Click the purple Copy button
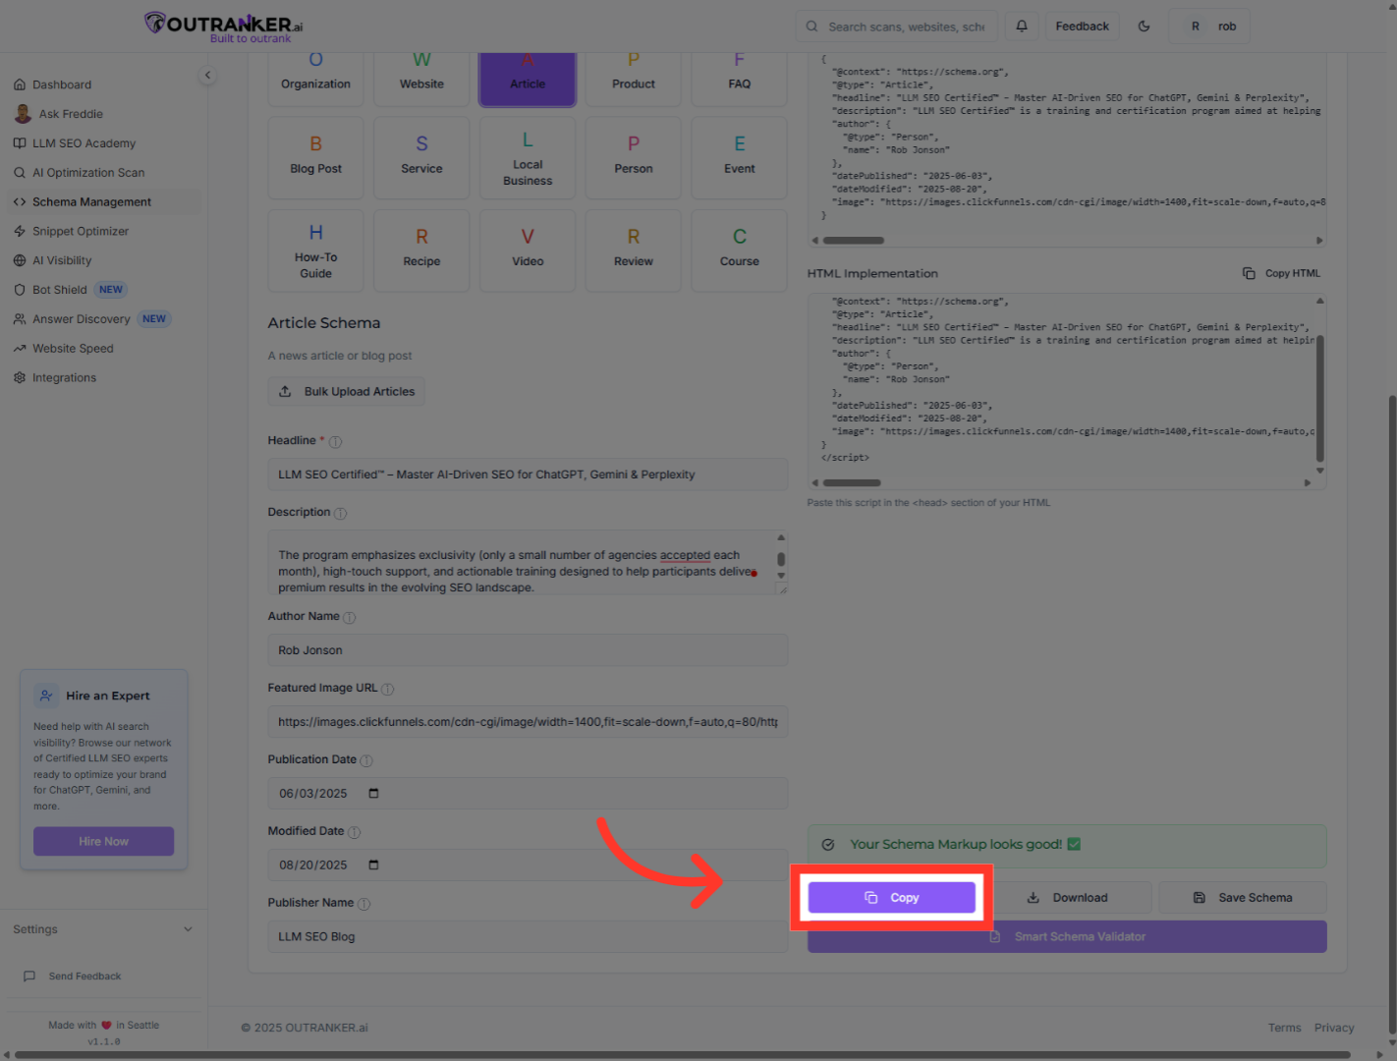The width and height of the screenshot is (1397, 1061). point(892,898)
